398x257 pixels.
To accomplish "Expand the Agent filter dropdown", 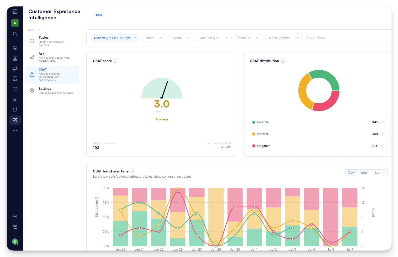I will click(181, 38).
